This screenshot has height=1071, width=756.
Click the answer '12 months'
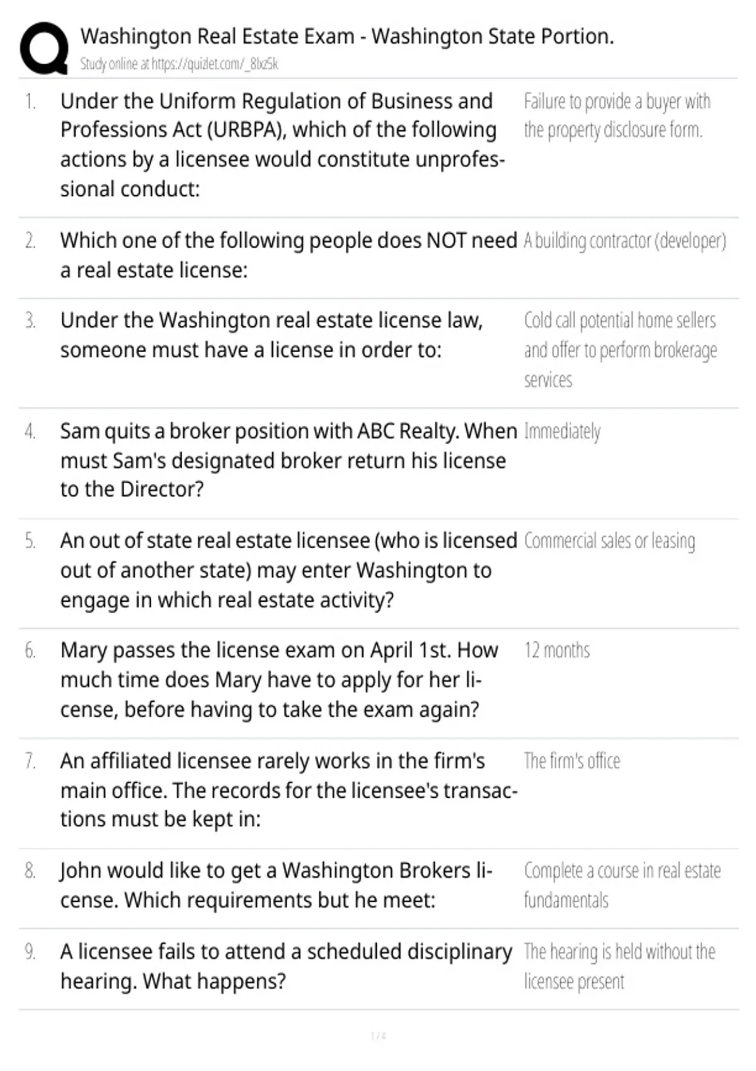point(557,650)
